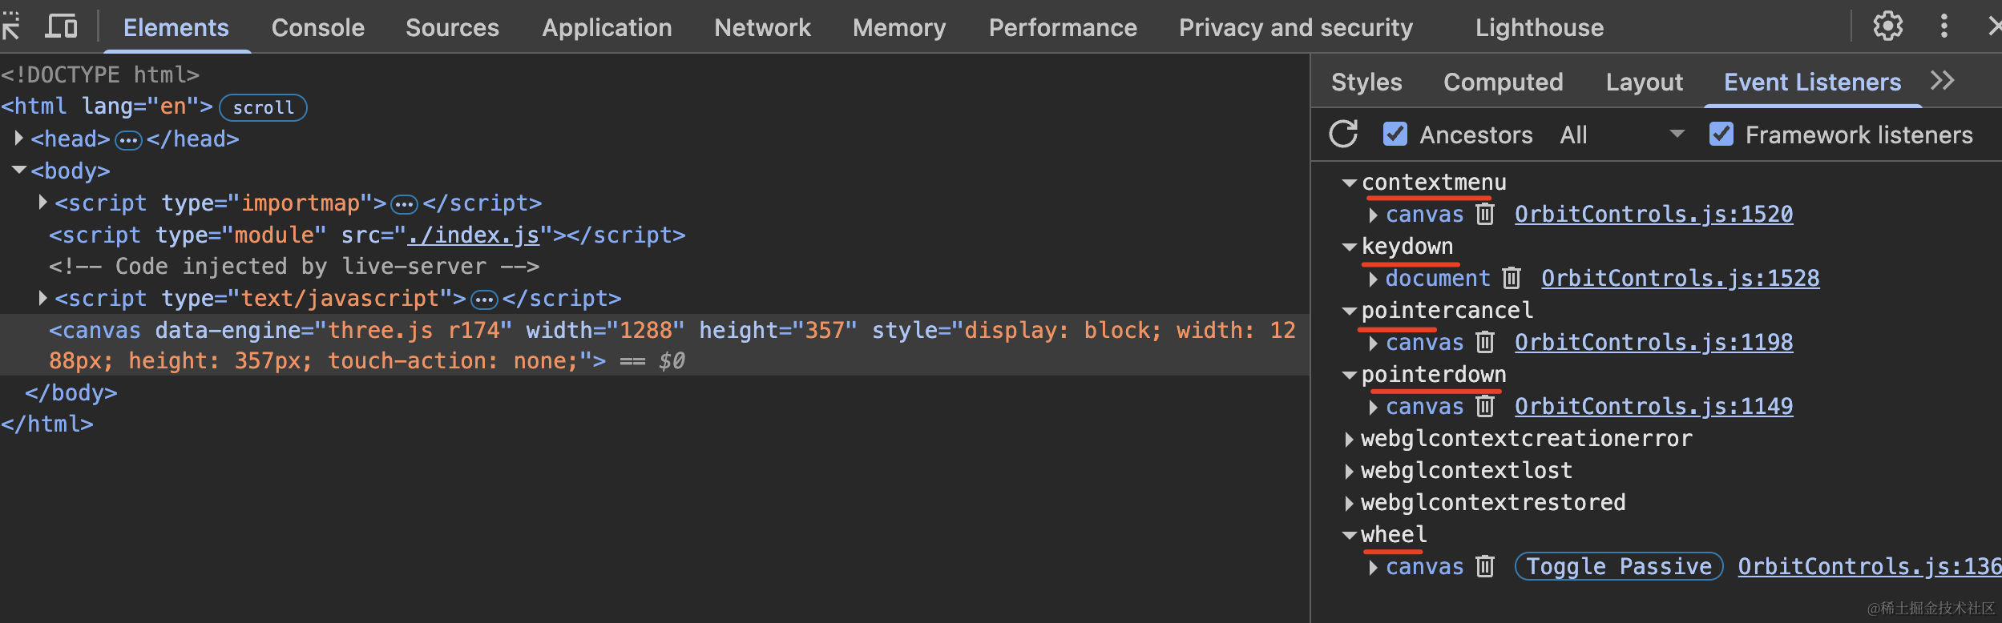Collapse the contextmenu event group
This screenshot has height=623, width=2002.
click(1350, 183)
